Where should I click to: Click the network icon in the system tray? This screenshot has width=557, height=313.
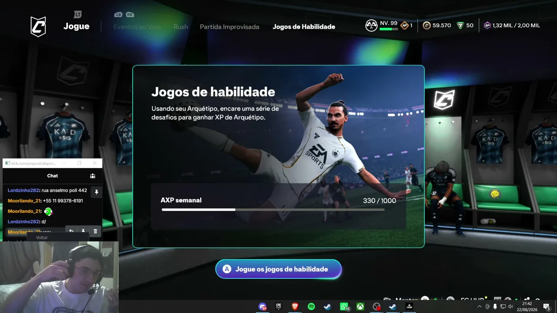point(503,306)
